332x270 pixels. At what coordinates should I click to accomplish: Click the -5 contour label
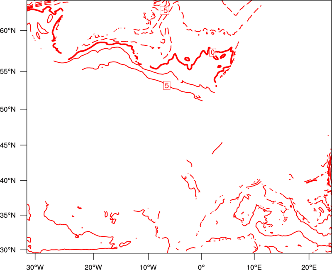pos(164,10)
